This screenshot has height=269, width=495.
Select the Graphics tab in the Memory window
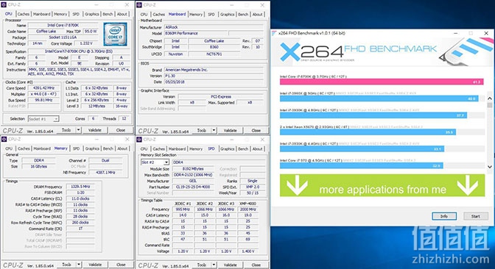click(x=92, y=148)
